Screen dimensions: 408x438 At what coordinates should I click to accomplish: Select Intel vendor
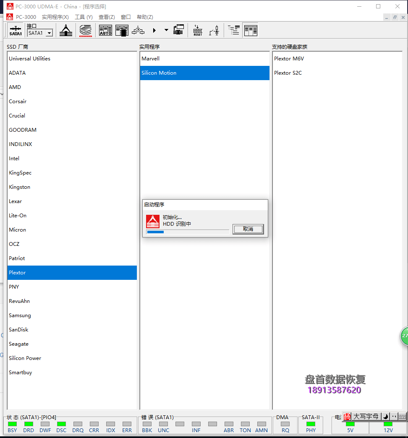pyautogui.click(x=72, y=159)
